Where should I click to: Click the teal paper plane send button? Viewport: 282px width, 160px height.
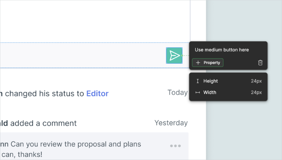pyautogui.click(x=174, y=56)
